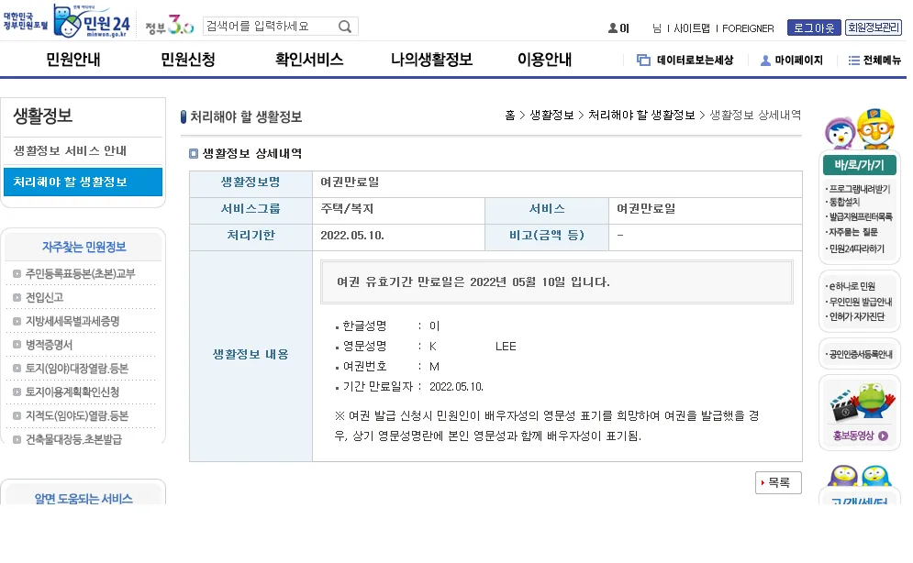Click the 목록 list button
Viewport: 913px width, 563px height.
pos(778,482)
